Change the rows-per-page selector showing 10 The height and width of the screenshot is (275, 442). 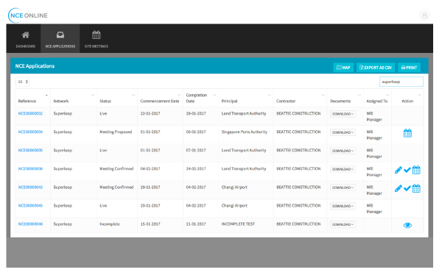pos(22,82)
